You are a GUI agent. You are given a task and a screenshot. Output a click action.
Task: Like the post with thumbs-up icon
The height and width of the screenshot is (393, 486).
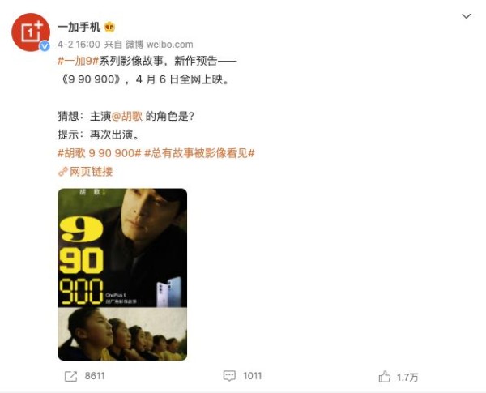(384, 377)
